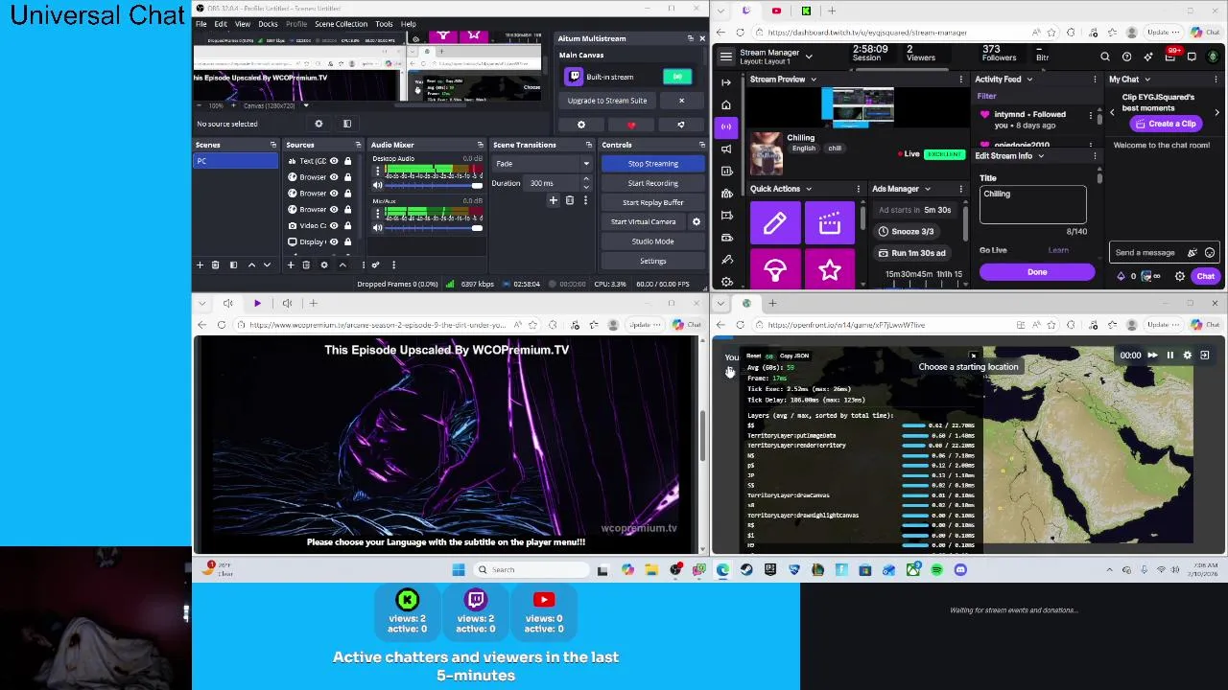Open advanced audio properties gears icon in OBS mixer
The width and height of the screenshot is (1228, 690).
pos(375,264)
